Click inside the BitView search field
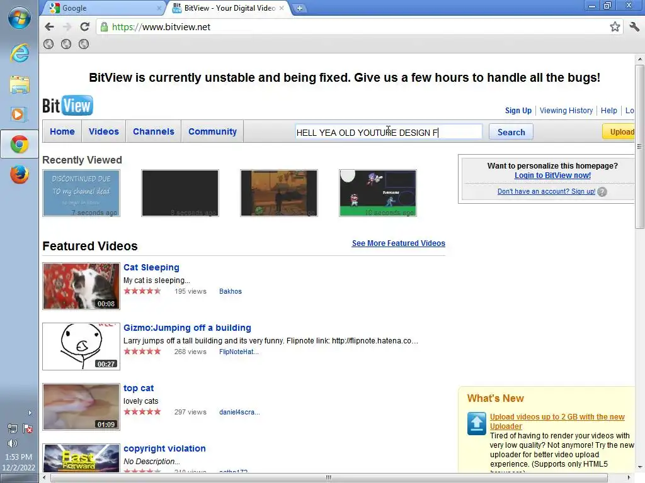 [389, 132]
